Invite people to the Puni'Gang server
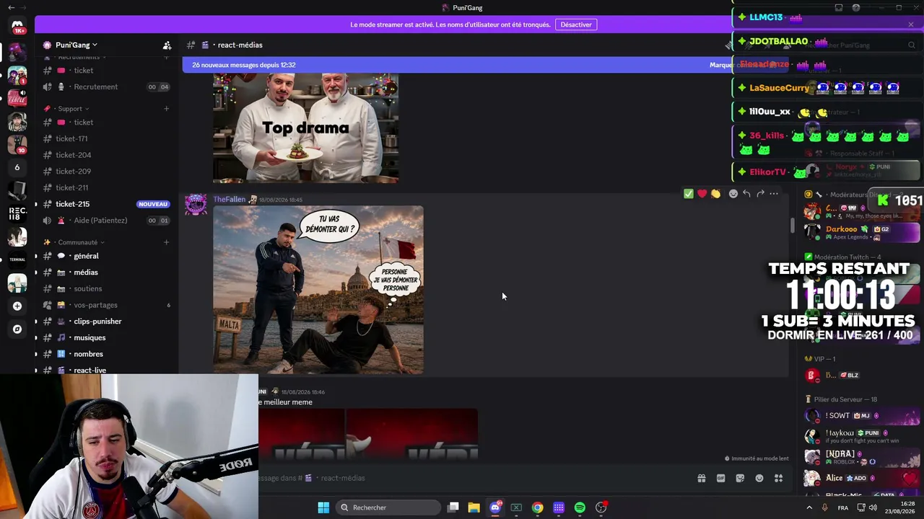 (x=167, y=45)
